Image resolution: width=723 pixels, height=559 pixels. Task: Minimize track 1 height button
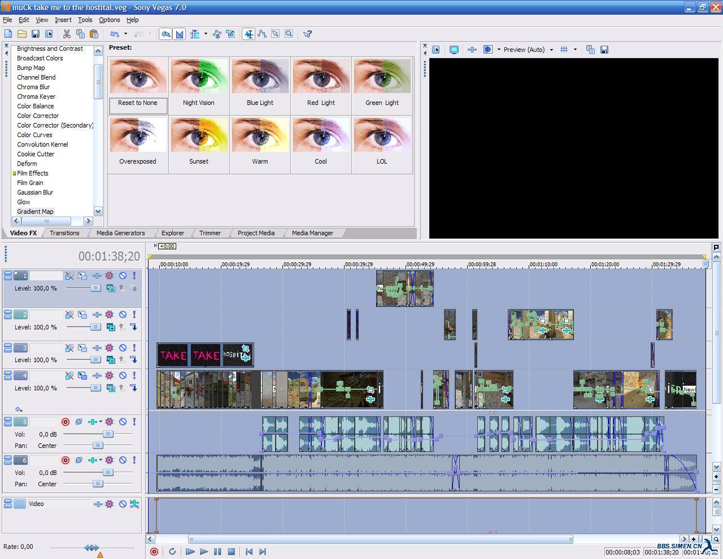pyautogui.click(x=8, y=273)
